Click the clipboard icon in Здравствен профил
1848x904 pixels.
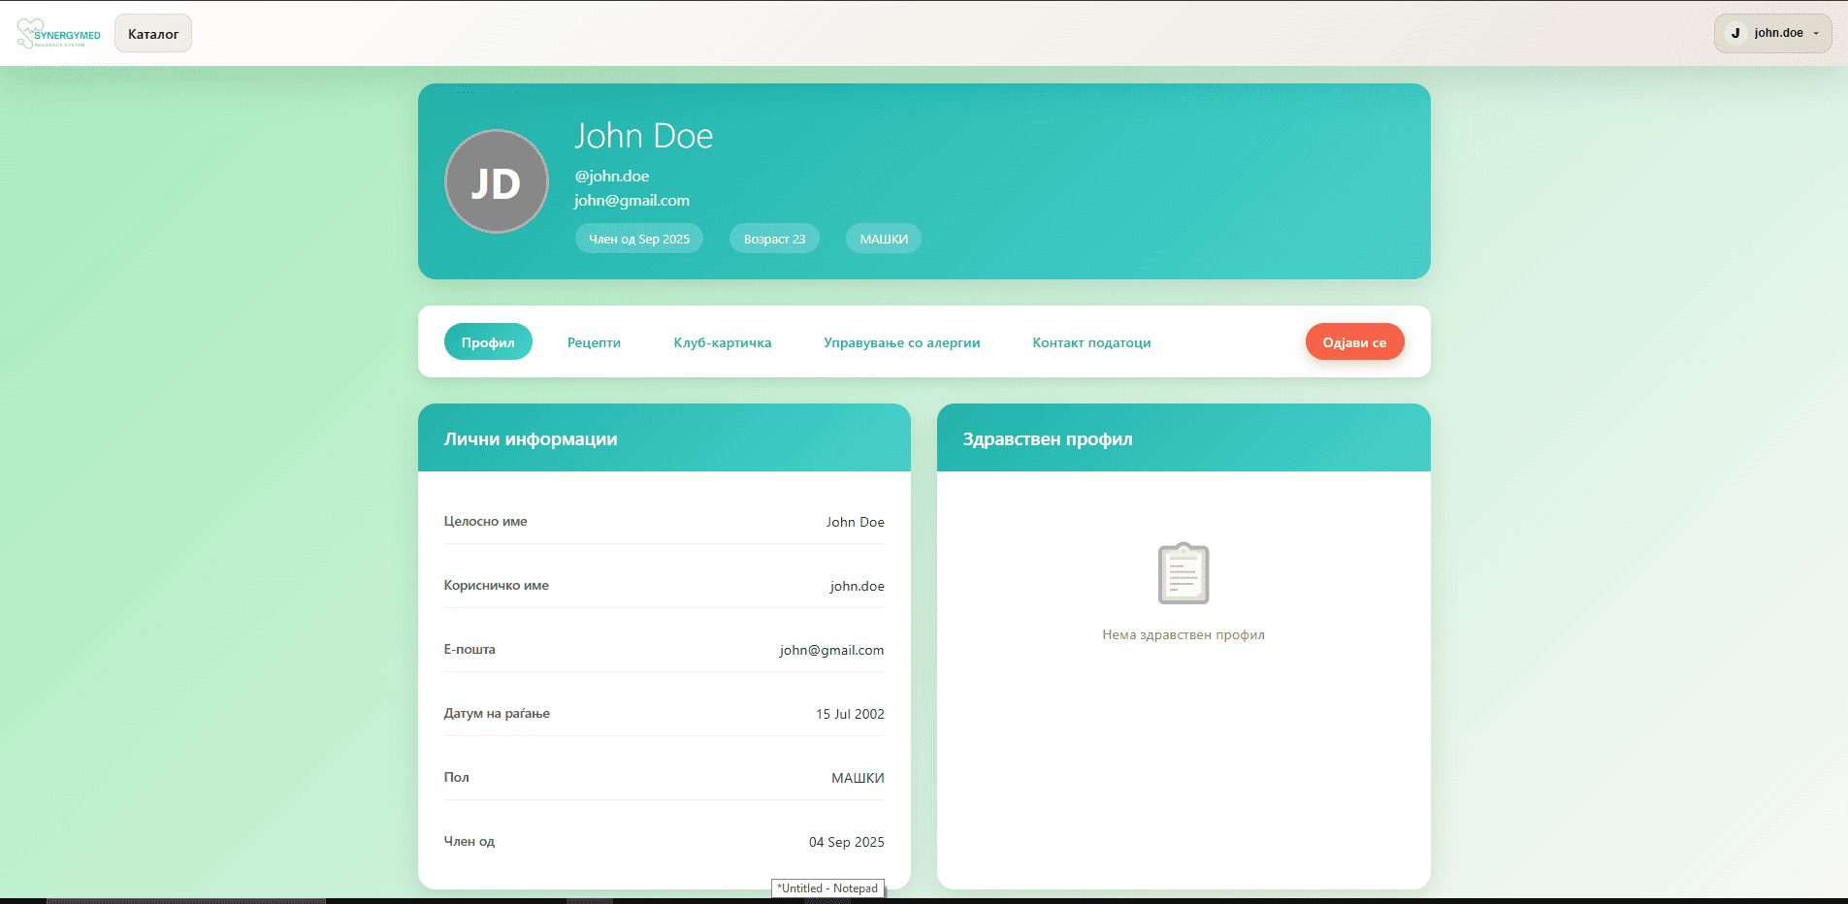[x=1183, y=573]
